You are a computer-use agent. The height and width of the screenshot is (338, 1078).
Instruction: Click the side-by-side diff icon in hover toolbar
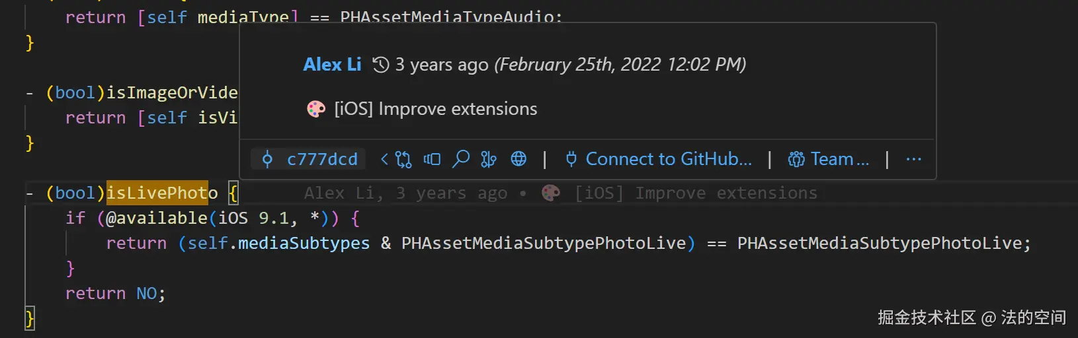[432, 159]
